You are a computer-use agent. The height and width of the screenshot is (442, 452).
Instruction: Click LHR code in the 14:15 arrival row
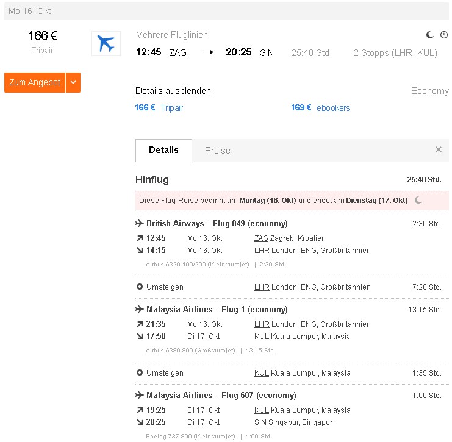(x=262, y=251)
